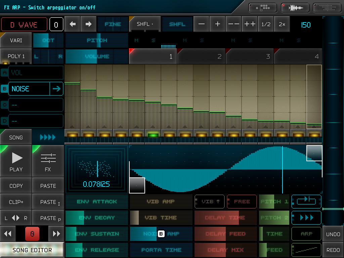Adjust the ENV DECAY slider
This screenshot has width=344, height=258.
[x=96, y=218]
